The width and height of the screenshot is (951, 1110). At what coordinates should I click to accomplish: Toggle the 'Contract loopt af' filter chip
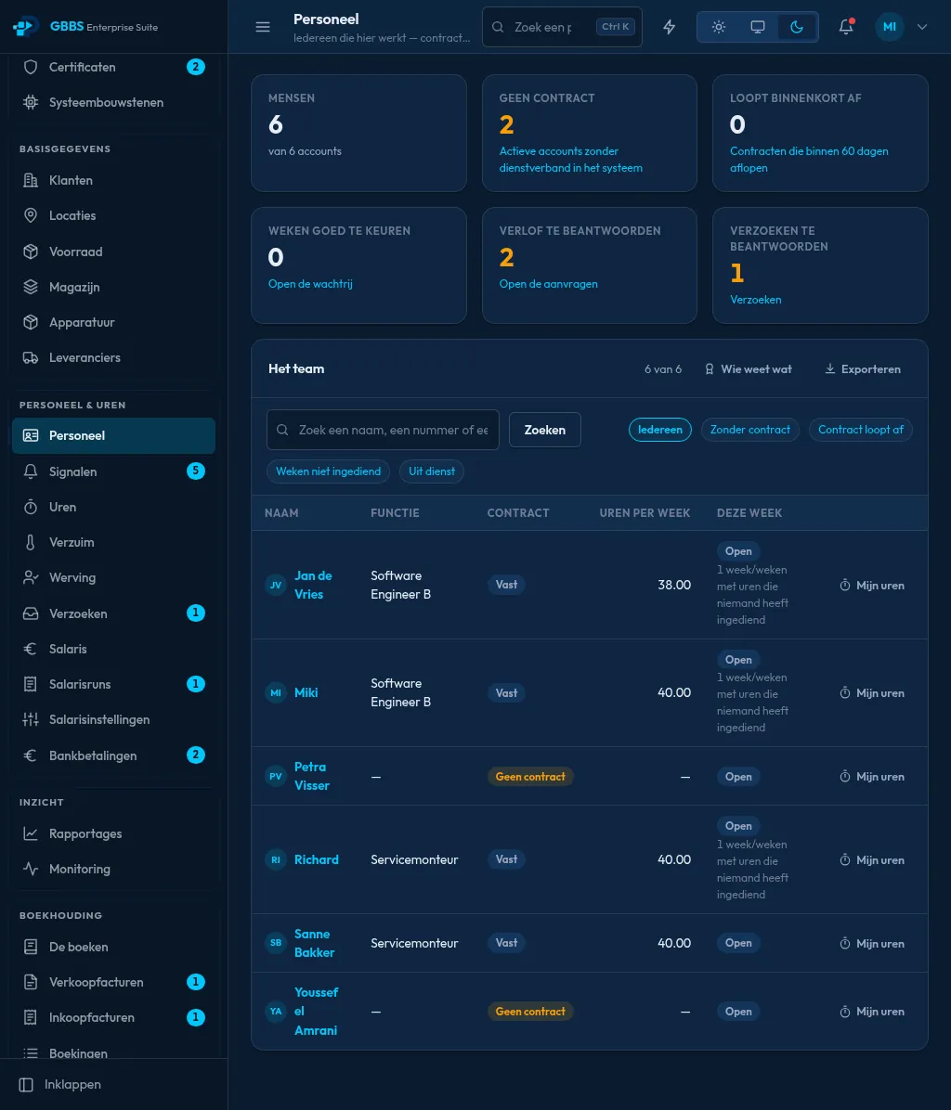click(x=860, y=430)
